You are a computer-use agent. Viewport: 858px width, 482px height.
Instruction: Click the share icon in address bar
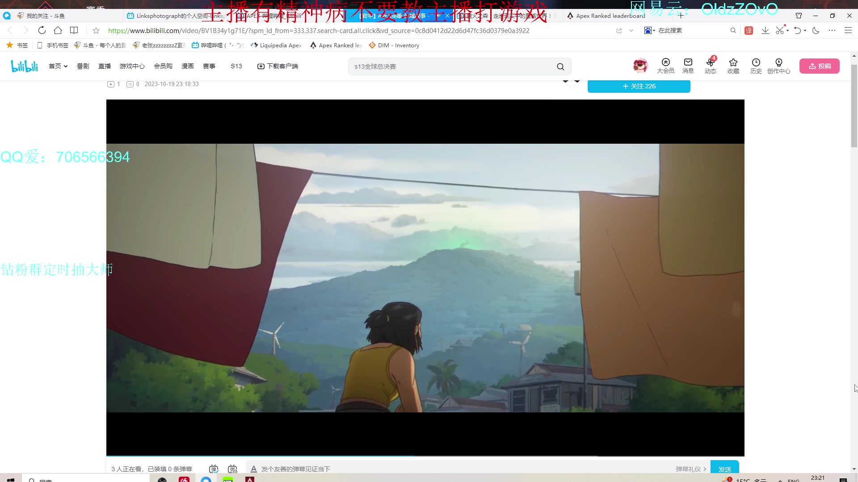(x=619, y=30)
